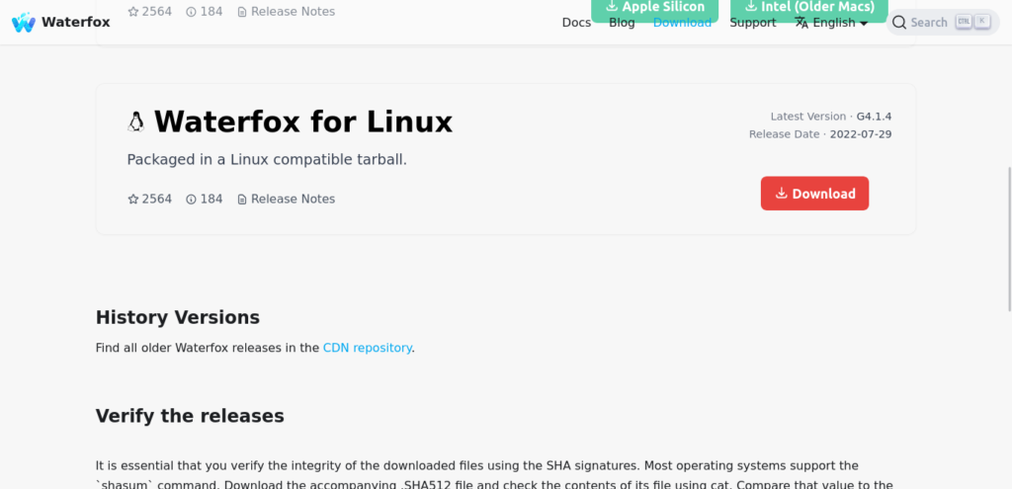The width and height of the screenshot is (1012, 489).
Task: Click the issues icon next to 184 in Linux card
Action: coord(191,199)
